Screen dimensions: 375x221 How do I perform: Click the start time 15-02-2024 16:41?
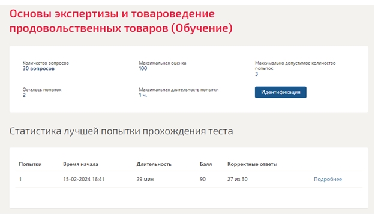[84, 179]
